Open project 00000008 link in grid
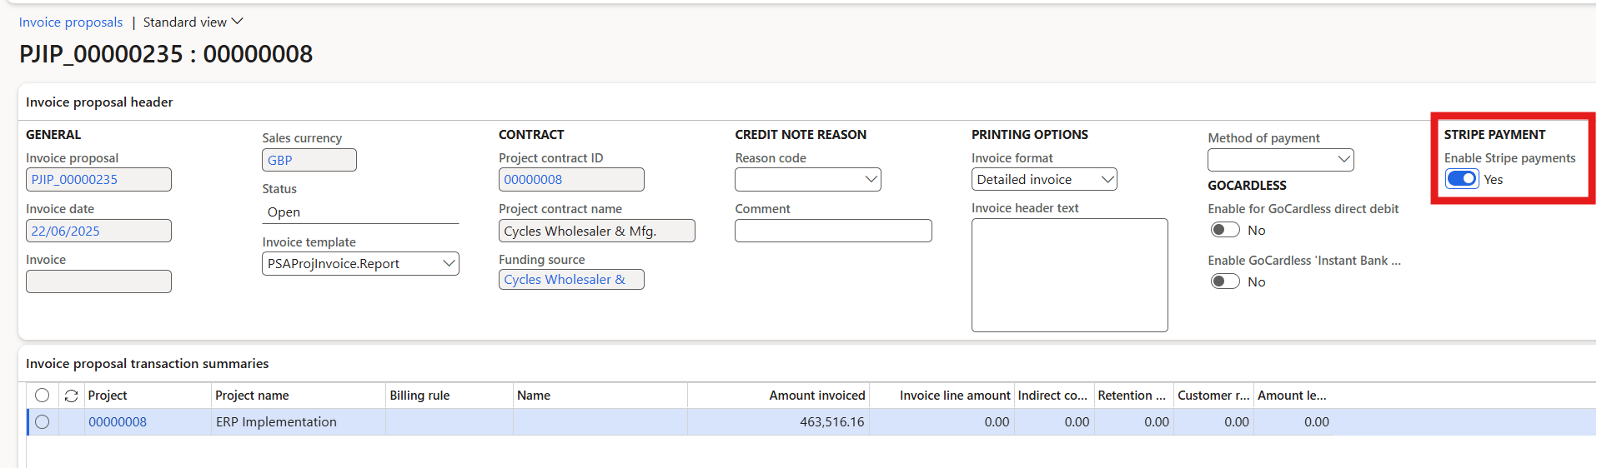The image size is (1597, 468). [118, 422]
